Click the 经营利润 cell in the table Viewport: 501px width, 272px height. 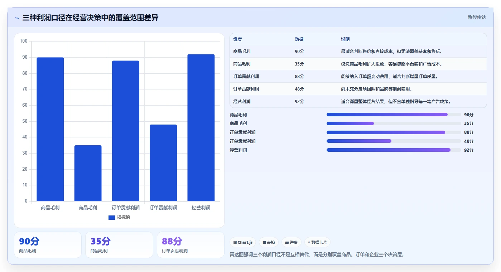(x=242, y=102)
